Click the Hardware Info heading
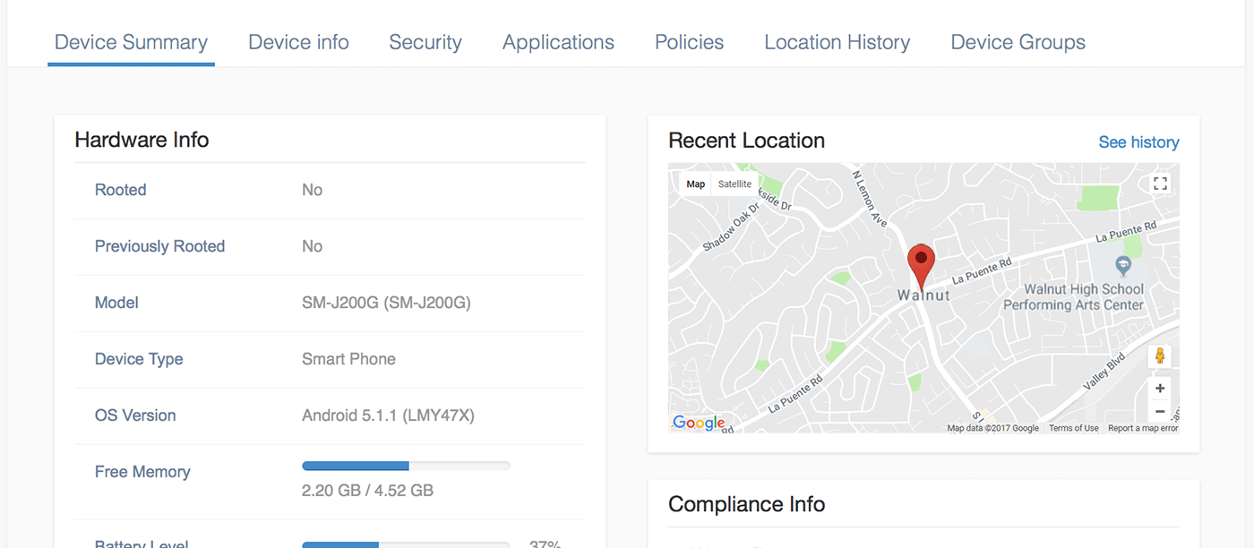 tap(142, 140)
